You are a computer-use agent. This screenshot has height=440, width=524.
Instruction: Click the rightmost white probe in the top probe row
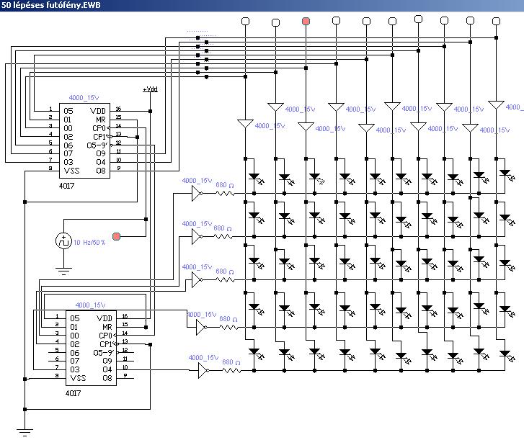pos(497,22)
